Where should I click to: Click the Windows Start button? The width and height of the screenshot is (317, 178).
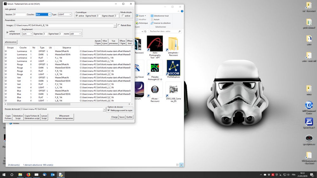pyautogui.click(x=4, y=175)
